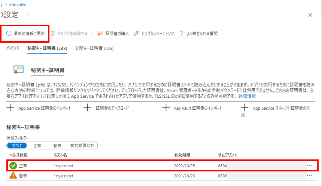Viewport: 322px width, 186px height.
Task: Click orange warning icon in 警告 row
Action: click(13, 176)
